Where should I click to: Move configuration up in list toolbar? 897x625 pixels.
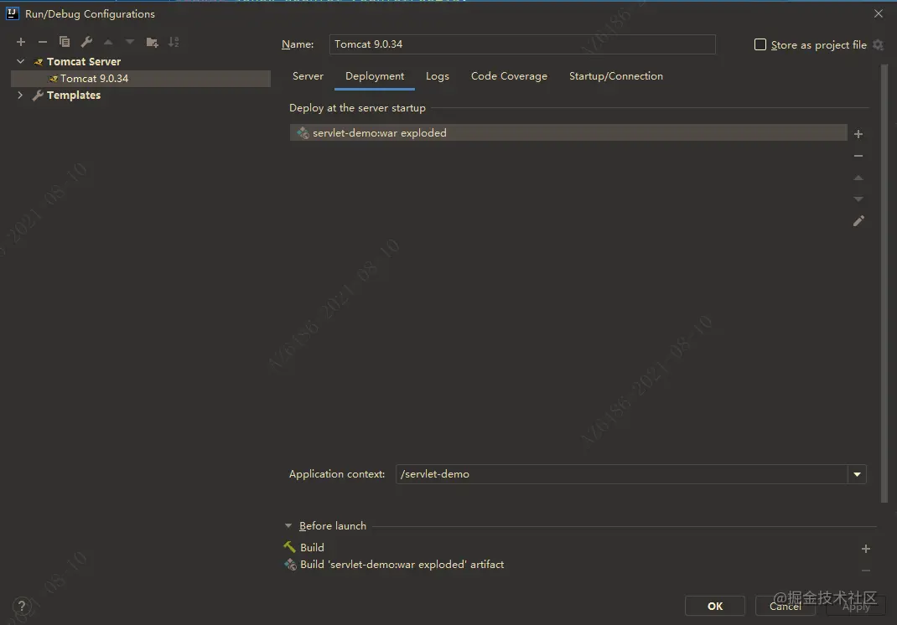(x=108, y=42)
